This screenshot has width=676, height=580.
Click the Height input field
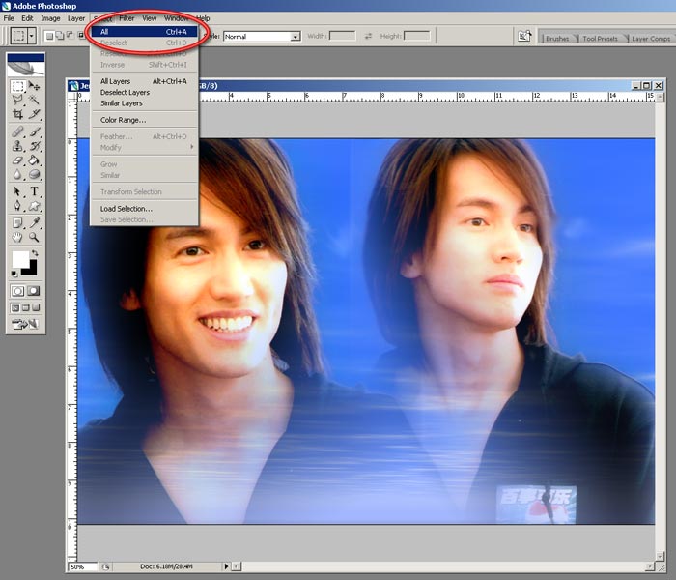click(416, 36)
